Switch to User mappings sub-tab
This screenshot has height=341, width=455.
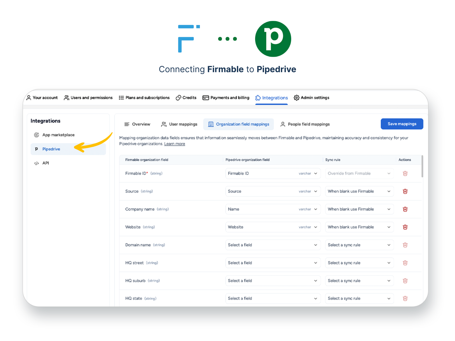point(179,124)
